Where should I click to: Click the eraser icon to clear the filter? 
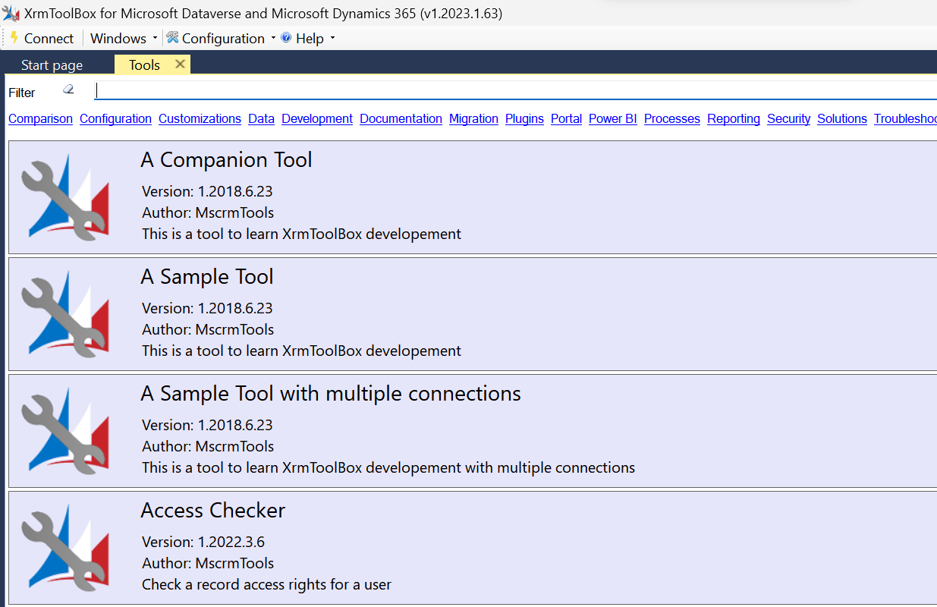click(x=68, y=90)
